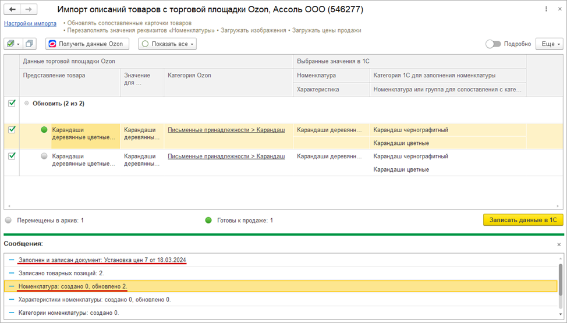567x323 pixels.
Task: Toggle the Подробно switch
Action: [x=493, y=44]
